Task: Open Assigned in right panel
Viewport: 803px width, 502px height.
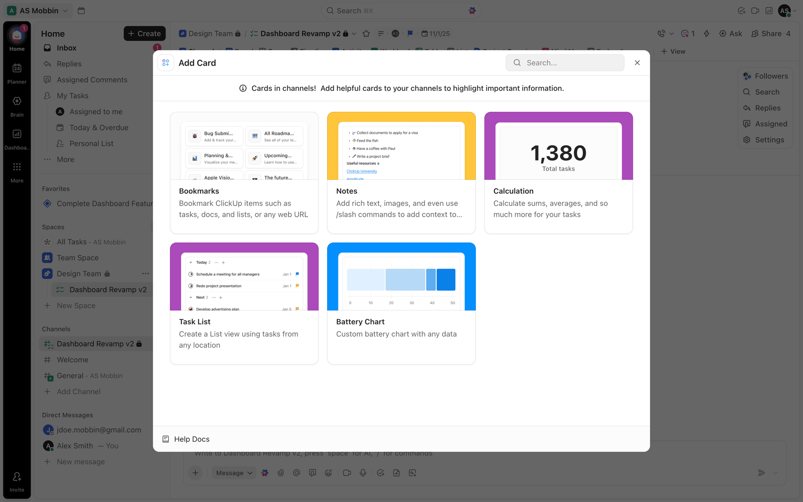Action: (x=765, y=124)
